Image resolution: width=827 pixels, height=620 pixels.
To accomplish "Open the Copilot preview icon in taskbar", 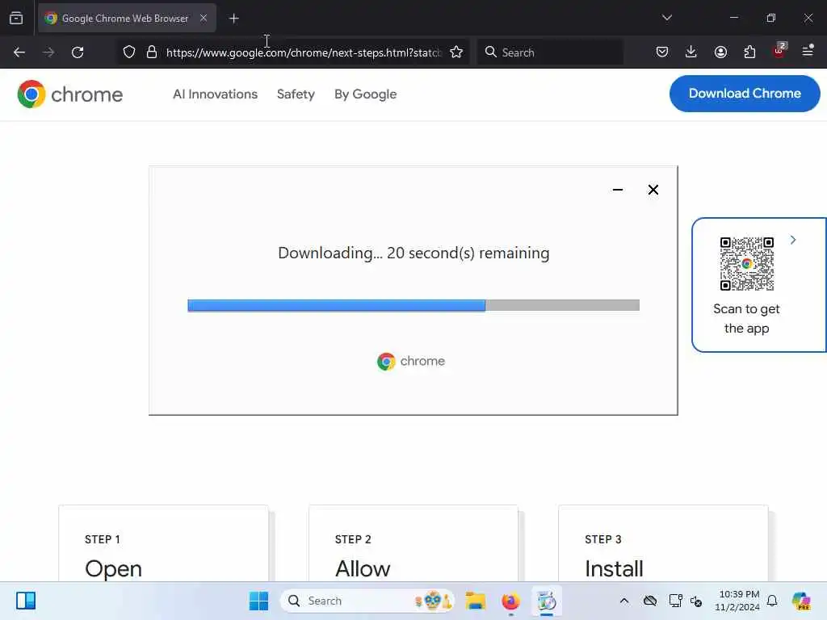I will [801, 601].
